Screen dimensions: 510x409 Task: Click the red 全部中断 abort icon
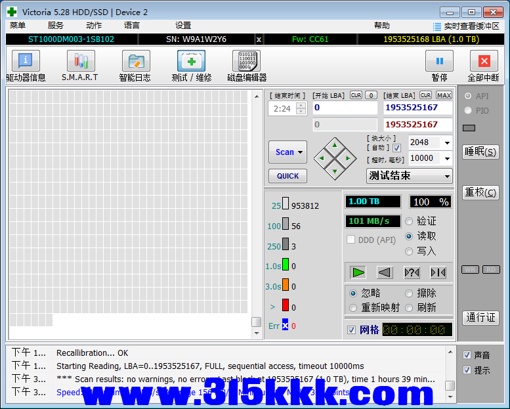(484, 62)
